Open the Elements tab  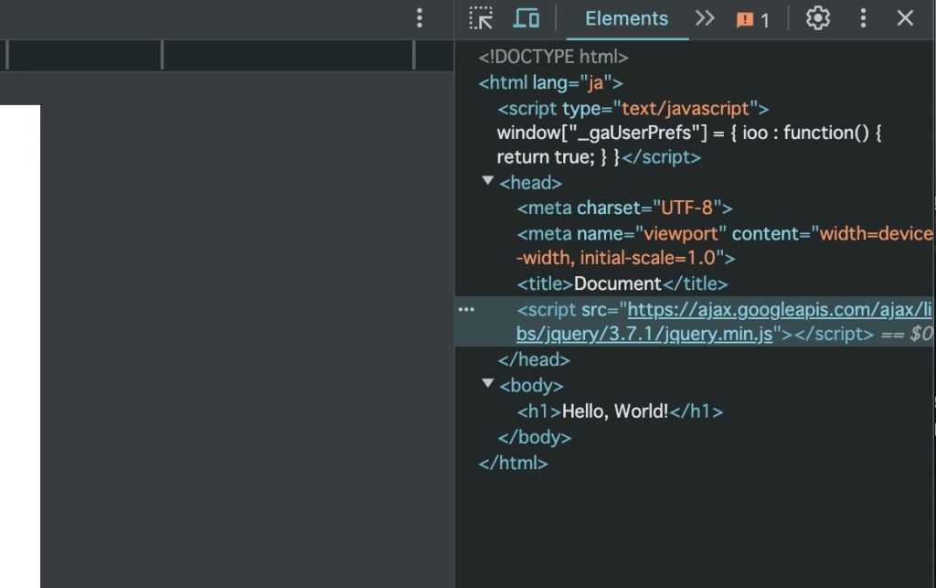pyautogui.click(x=626, y=18)
